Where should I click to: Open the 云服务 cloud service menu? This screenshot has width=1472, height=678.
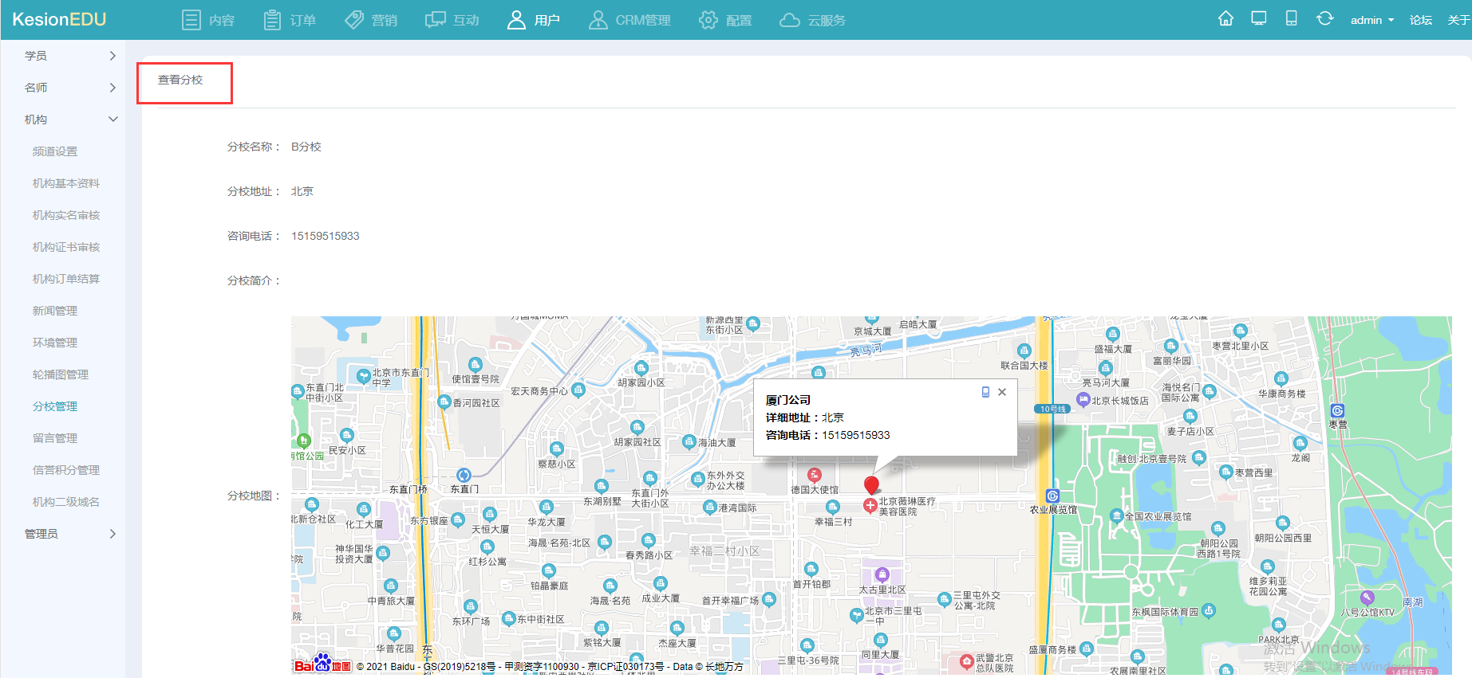(x=813, y=20)
